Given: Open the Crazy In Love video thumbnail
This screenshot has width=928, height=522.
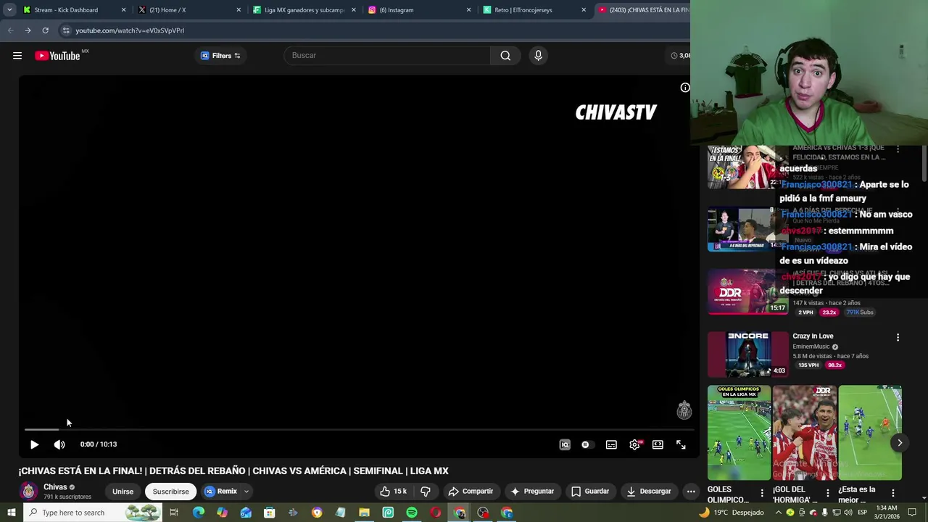Looking at the screenshot, I should tap(747, 355).
